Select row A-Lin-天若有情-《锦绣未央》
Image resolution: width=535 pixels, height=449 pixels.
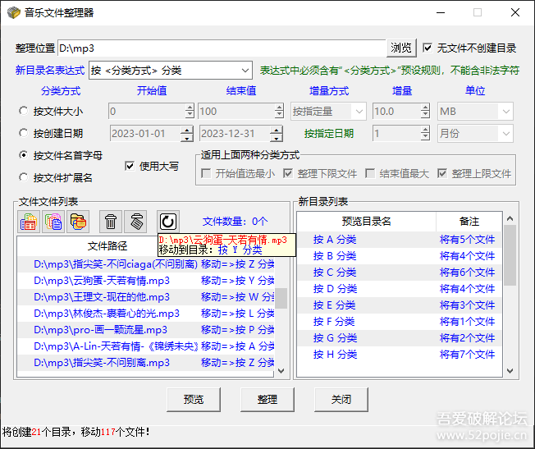tap(146, 346)
